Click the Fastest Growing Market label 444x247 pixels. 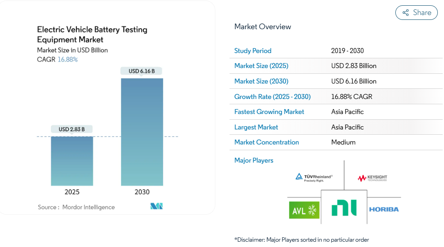coord(269,112)
